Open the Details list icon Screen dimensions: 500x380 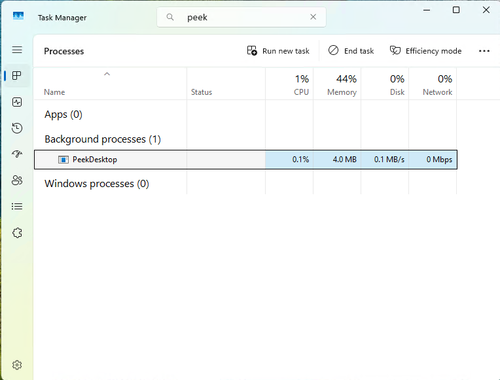18,207
